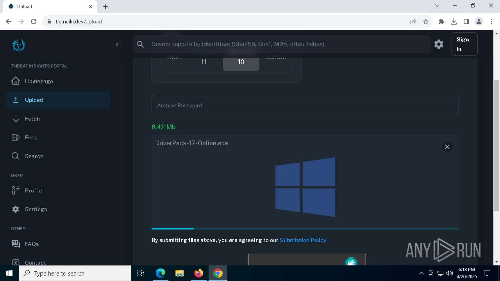Click the Threat Insights Portal logo

(18, 45)
